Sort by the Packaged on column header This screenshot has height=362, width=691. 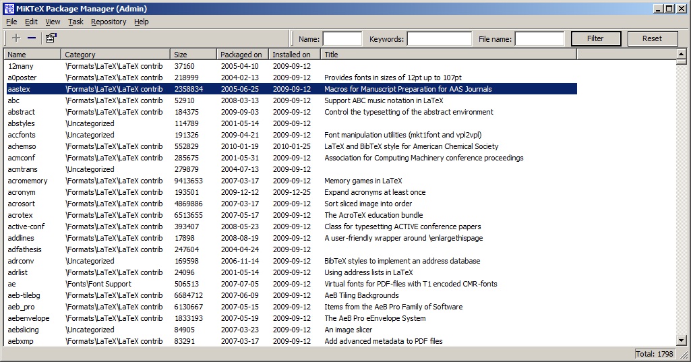pos(243,54)
